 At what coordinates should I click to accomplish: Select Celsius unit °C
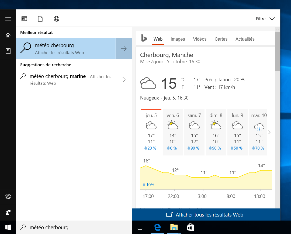tap(183, 80)
